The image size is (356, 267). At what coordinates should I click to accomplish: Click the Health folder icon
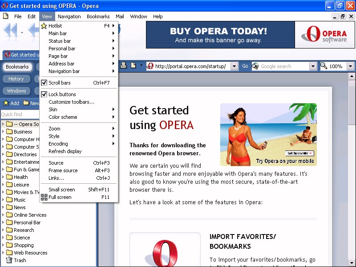[9, 177]
